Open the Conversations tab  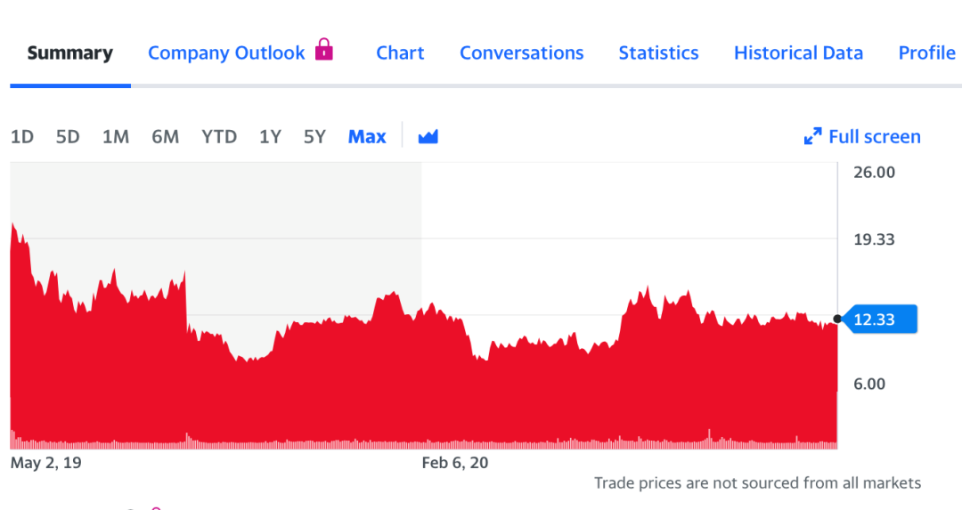pyautogui.click(x=521, y=53)
